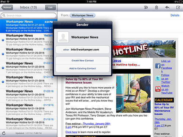Viewport: 183px width, 137px height.
Task: Tap the 7:48 PM clock in status bar
Action: coord(91,1)
